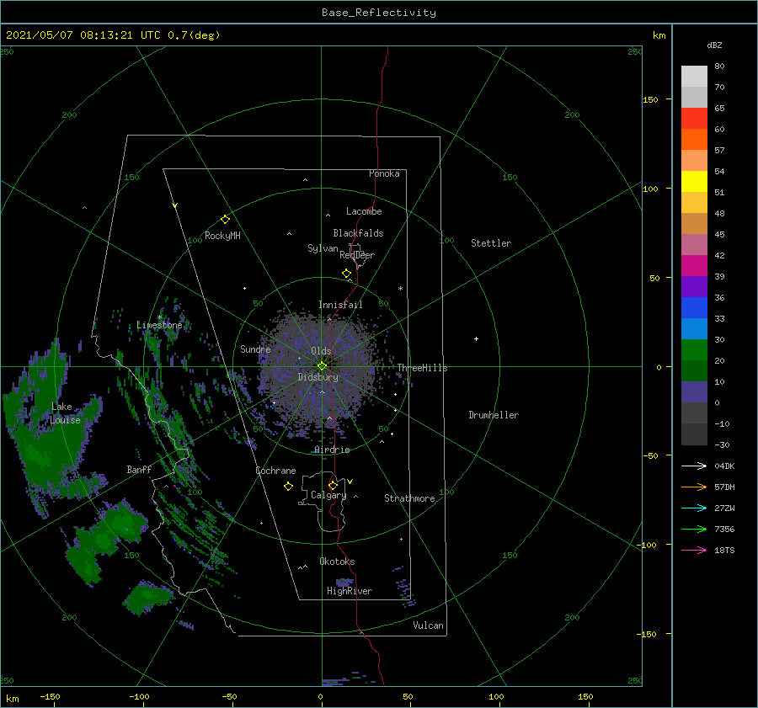Click the Didsbury town label
The width and height of the screenshot is (758, 708).
pos(318,377)
